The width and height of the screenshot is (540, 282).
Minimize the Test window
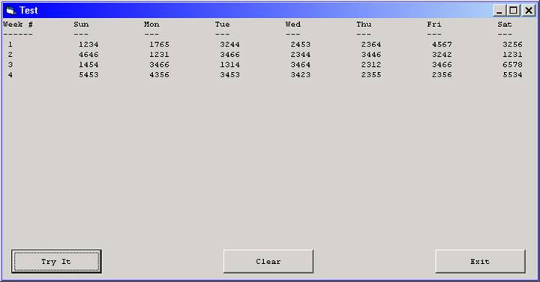[499, 10]
